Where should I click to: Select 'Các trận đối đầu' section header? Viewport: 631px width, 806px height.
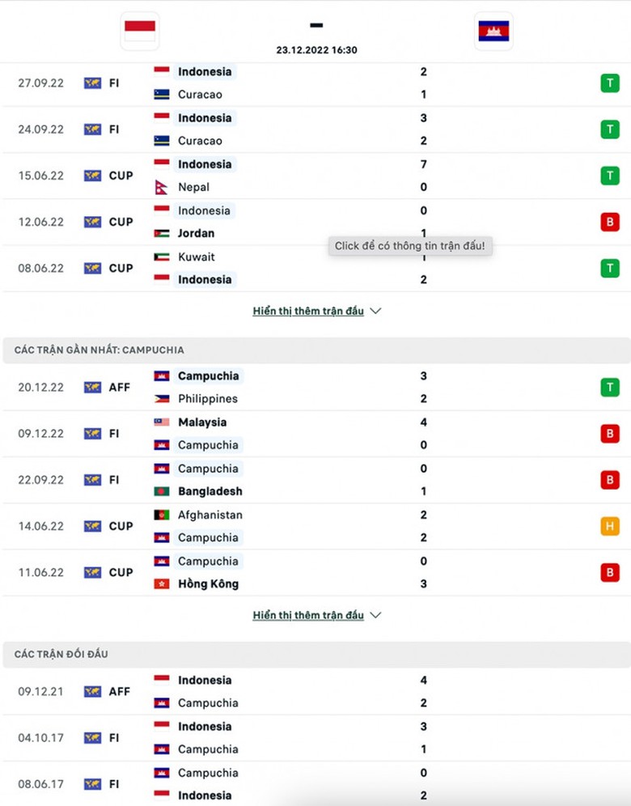click(x=61, y=654)
